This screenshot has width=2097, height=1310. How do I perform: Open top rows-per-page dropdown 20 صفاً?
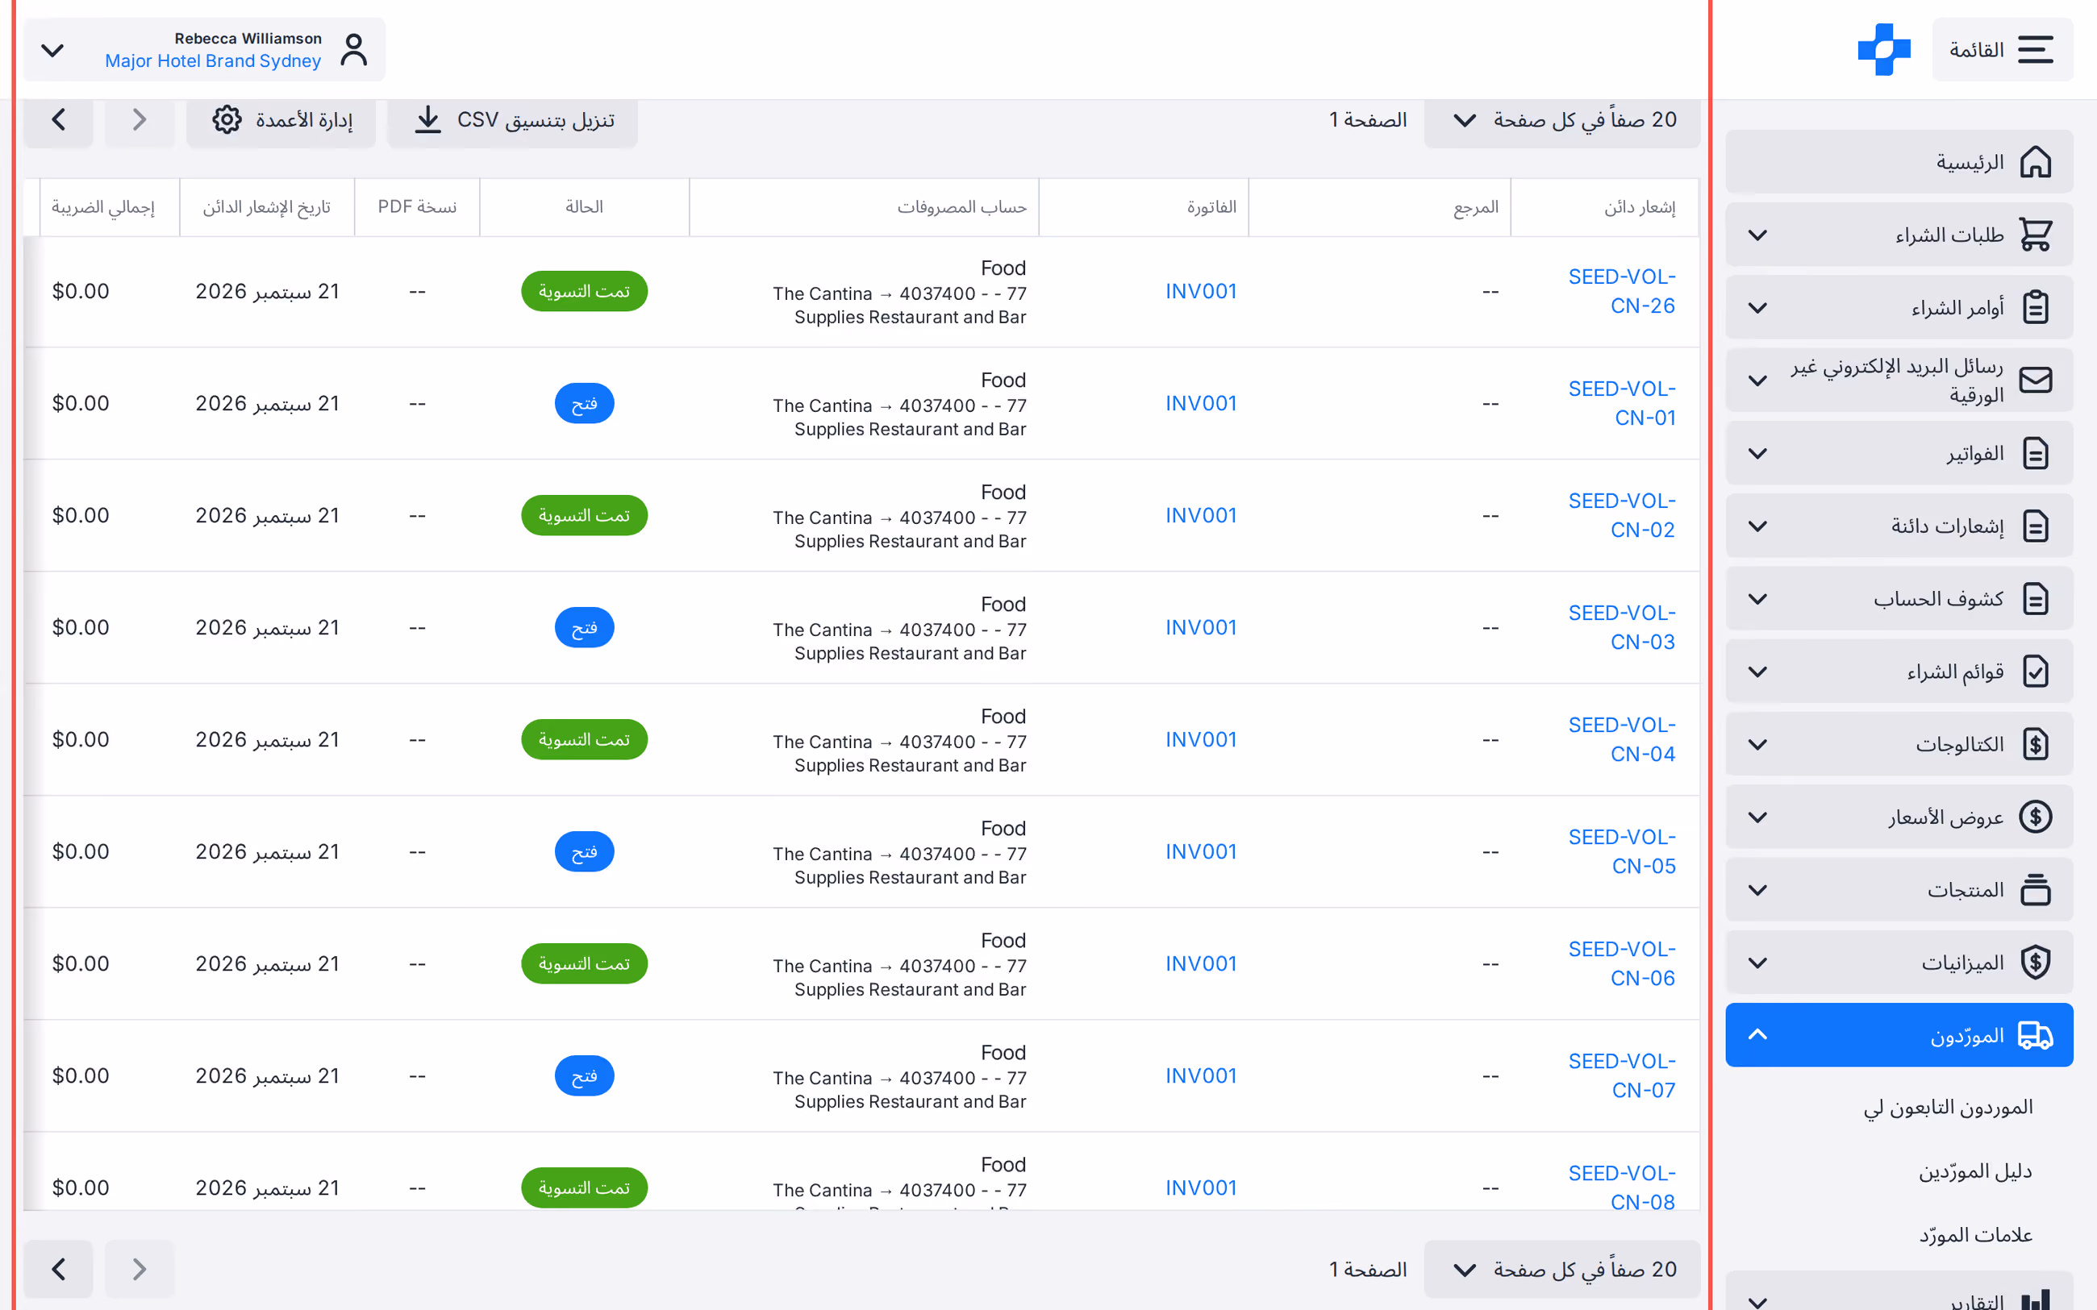[x=1561, y=120]
